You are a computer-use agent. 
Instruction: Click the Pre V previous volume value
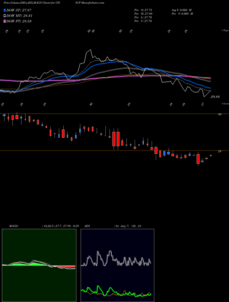[x=182, y=14]
